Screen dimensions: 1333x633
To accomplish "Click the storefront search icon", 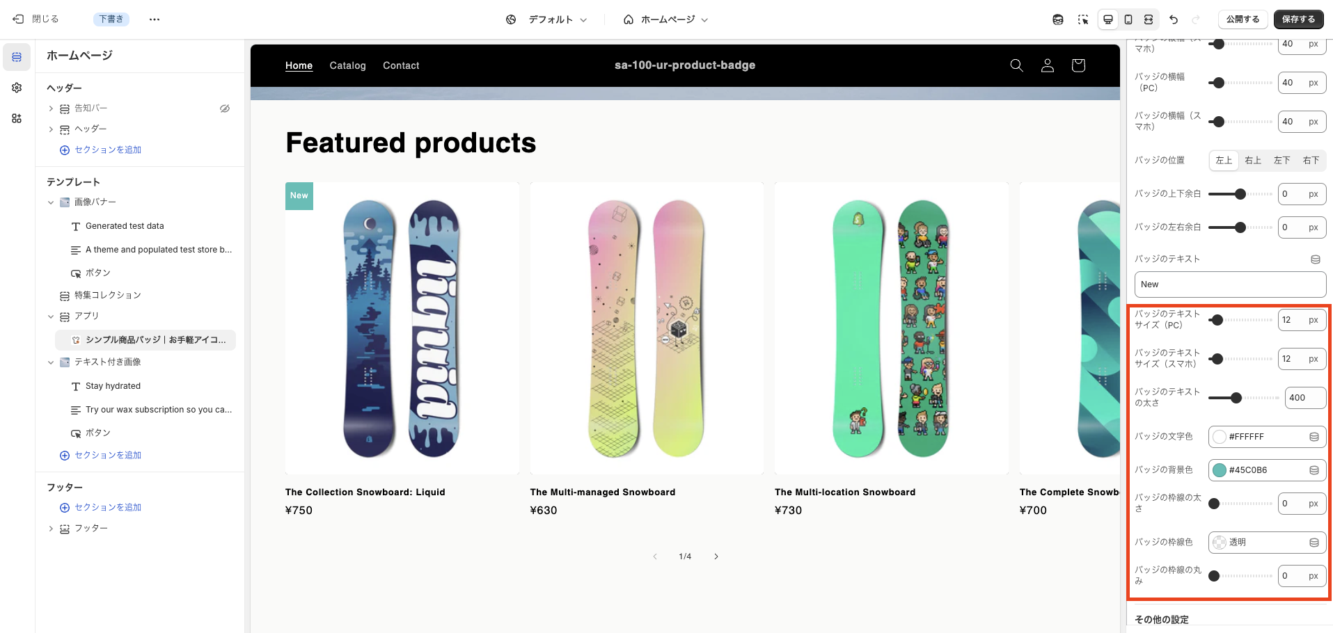I will coord(1016,65).
